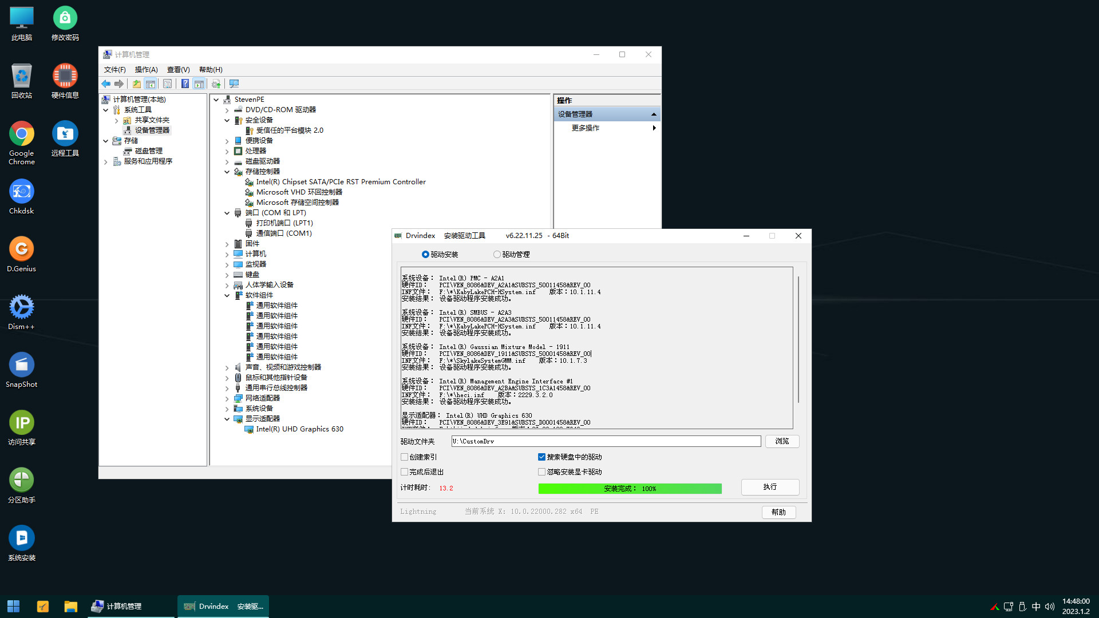This screenshot has height=618, width=1099.
Task: Click the volume icon in system tray
Action: [1050, 607]
